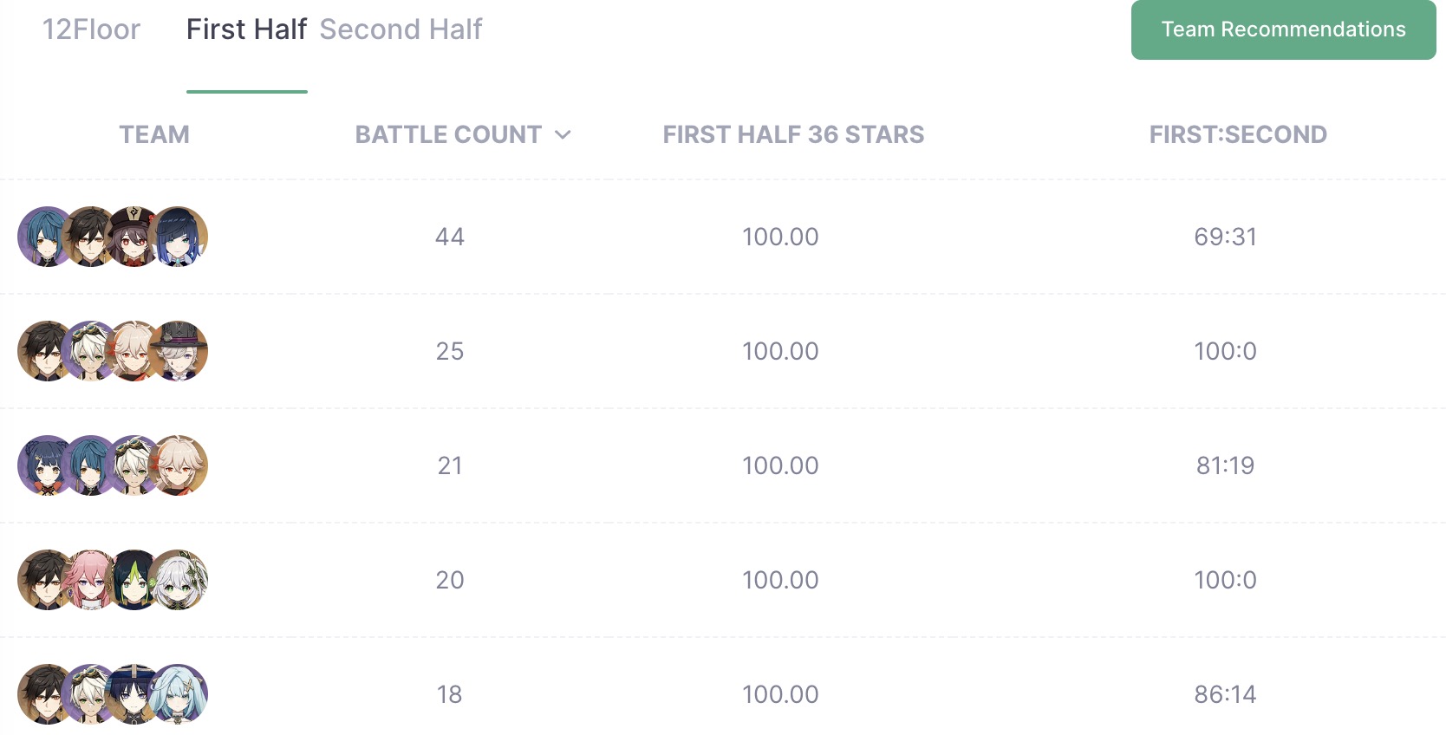Select Yelan's icon in the first team row
The image size is (1446, 735).
(x=178, y=237)
